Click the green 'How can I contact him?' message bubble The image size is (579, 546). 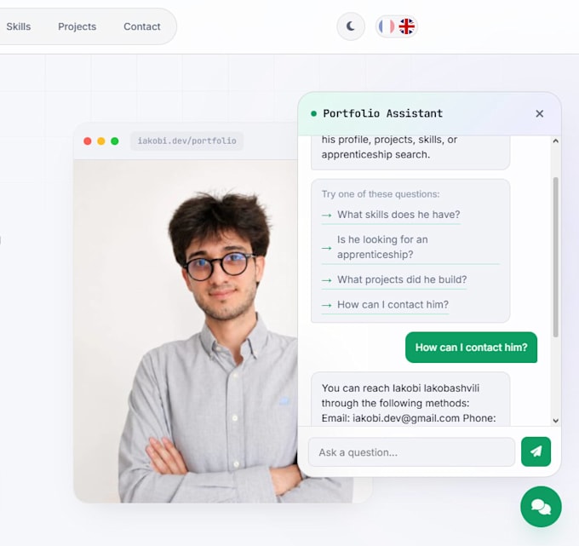tap(471, 348)
